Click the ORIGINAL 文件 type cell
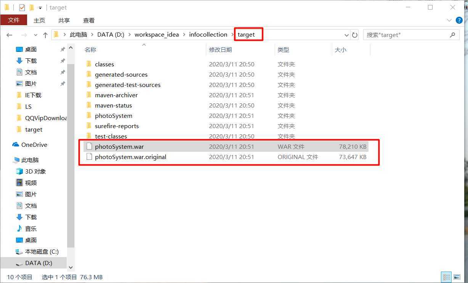The image size is (468, 283). pos(298,157)
